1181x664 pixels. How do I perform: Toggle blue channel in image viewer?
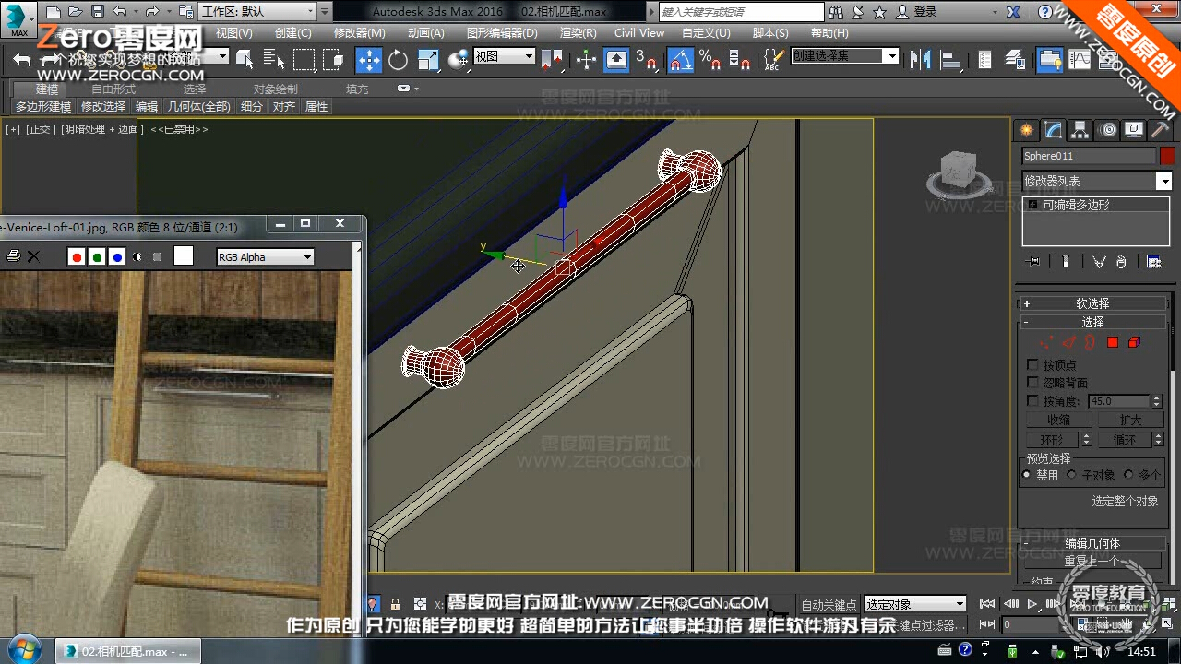click(117, 256)
